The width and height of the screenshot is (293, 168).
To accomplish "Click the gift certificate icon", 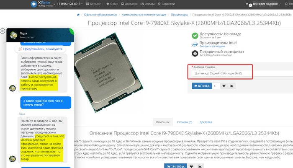I will coord(195,53).
